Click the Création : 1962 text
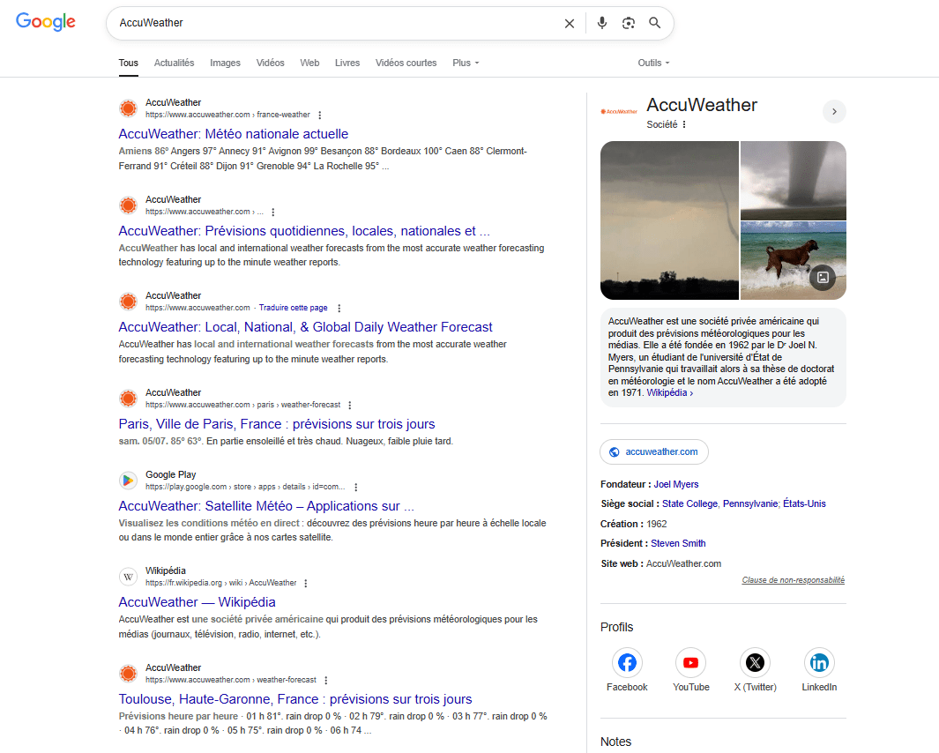The height and width of the screenshot is (753, 939). (x=634, y=524)
